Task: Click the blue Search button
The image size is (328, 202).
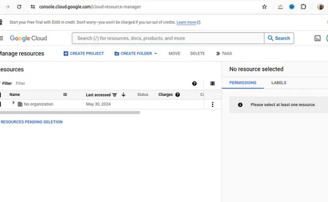Action: 279,38
